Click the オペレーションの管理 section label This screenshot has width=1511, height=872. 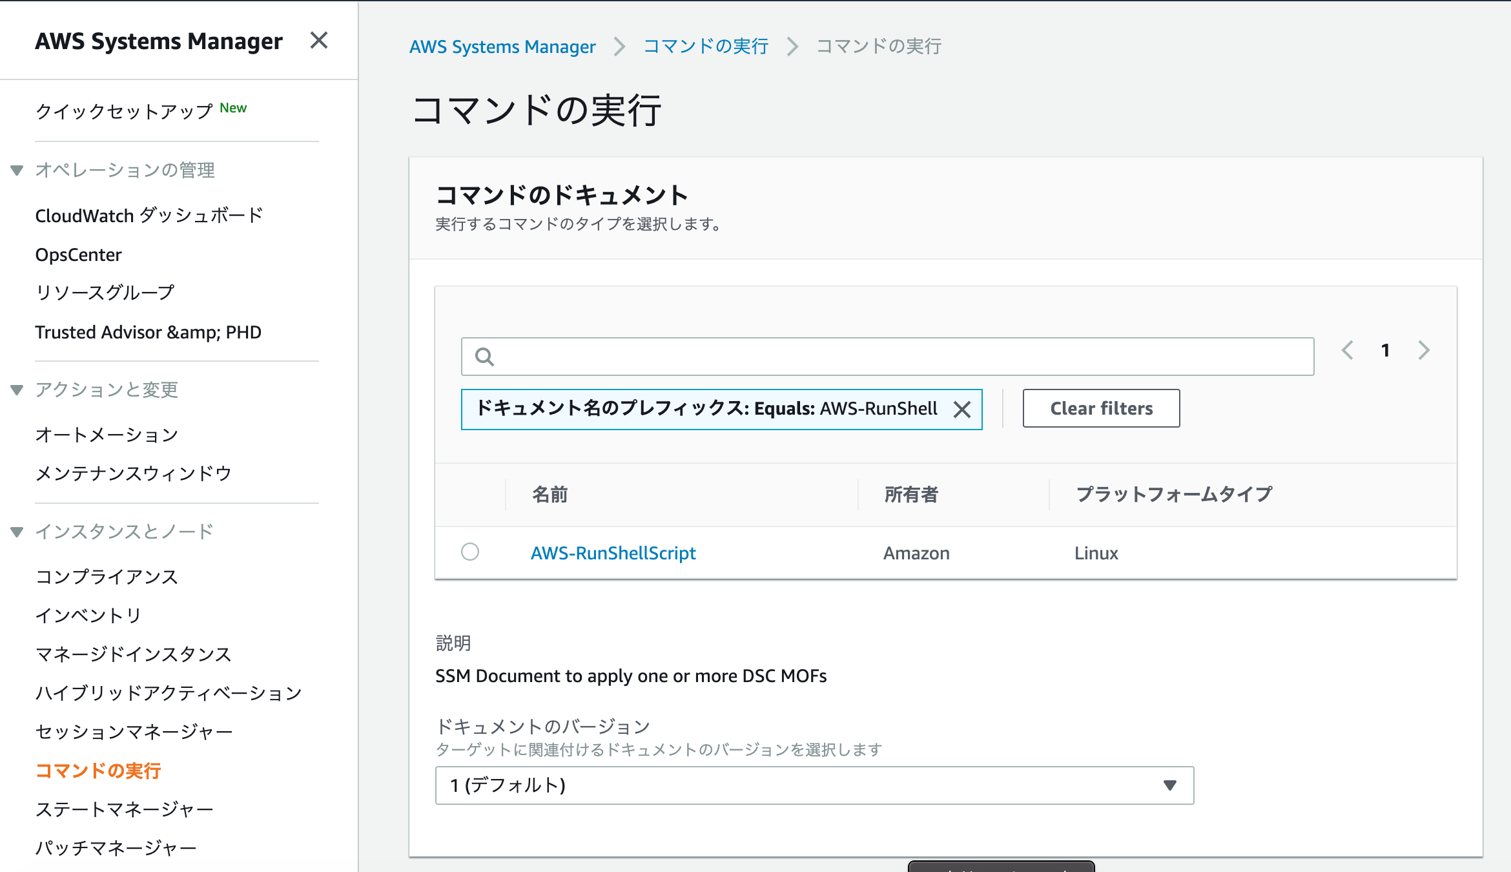coord(125,170)
